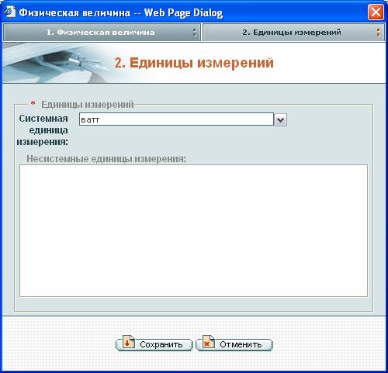
Task: Click the ватт combo box field
Action: pyautogui.click(x=176, y=119)
